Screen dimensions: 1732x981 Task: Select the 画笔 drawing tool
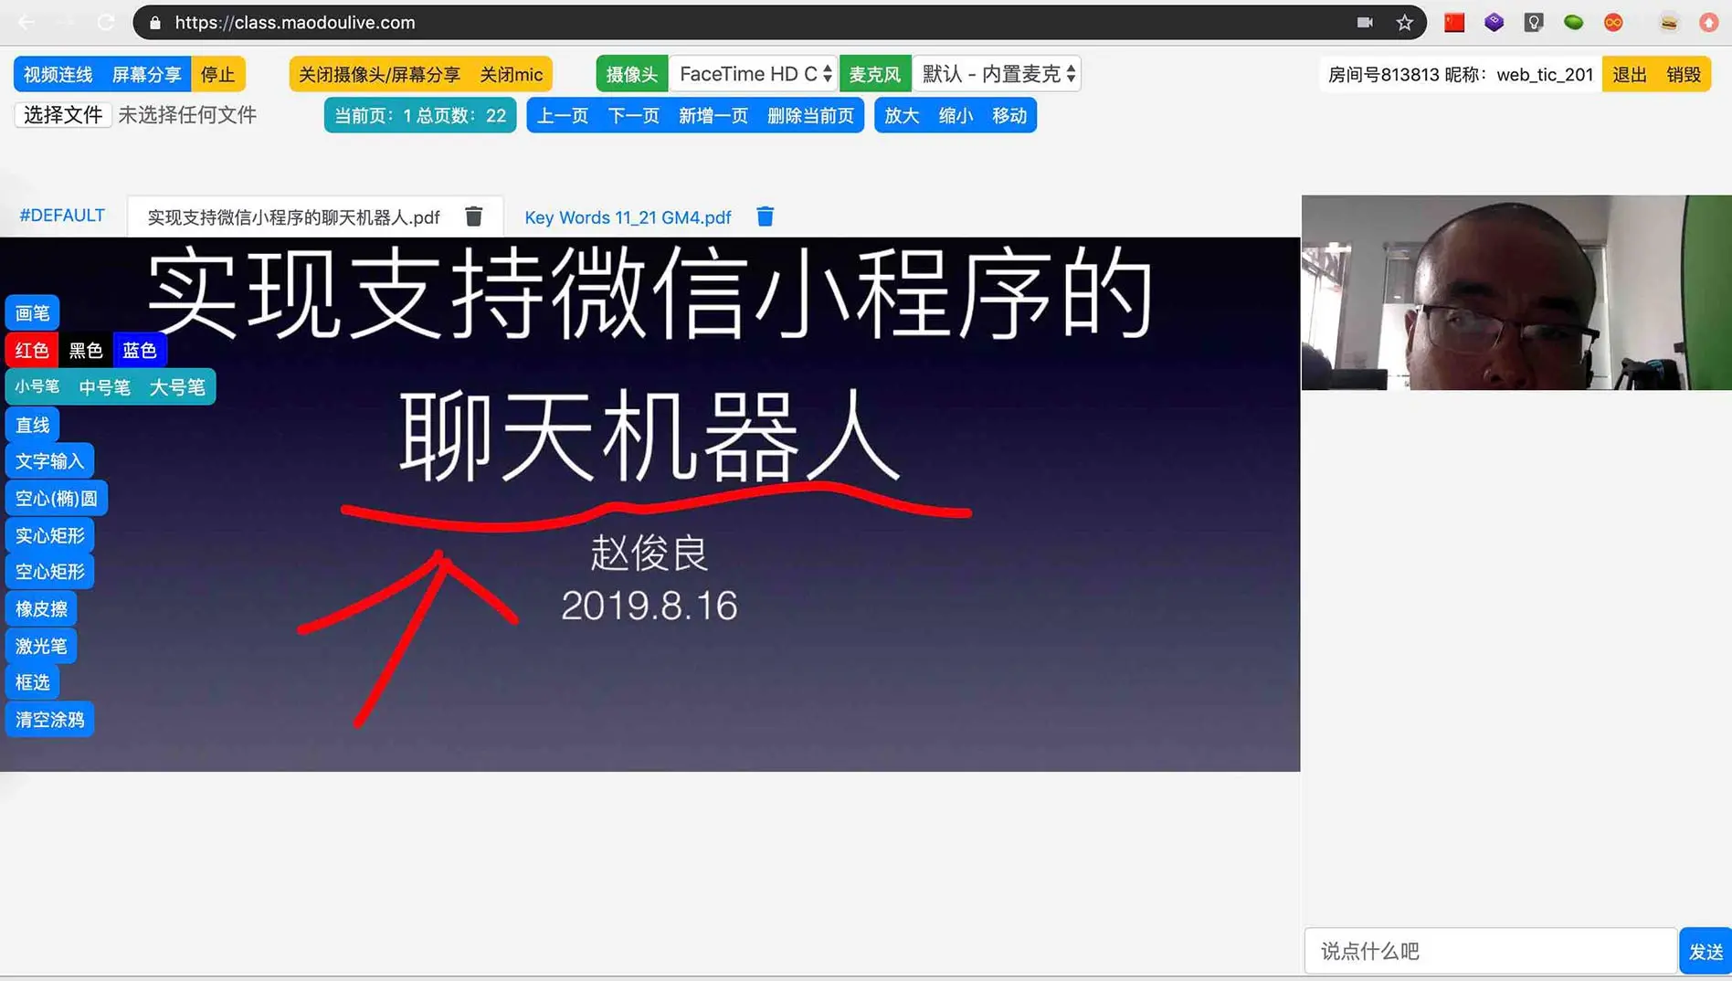point(33,313)
